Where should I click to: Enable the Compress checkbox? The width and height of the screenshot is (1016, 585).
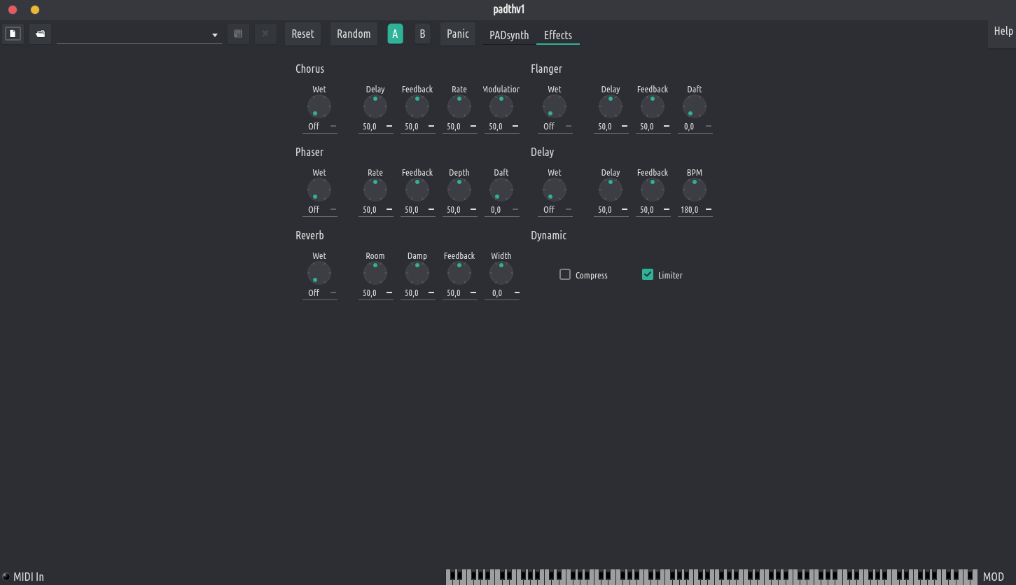[x=565, y=274]
